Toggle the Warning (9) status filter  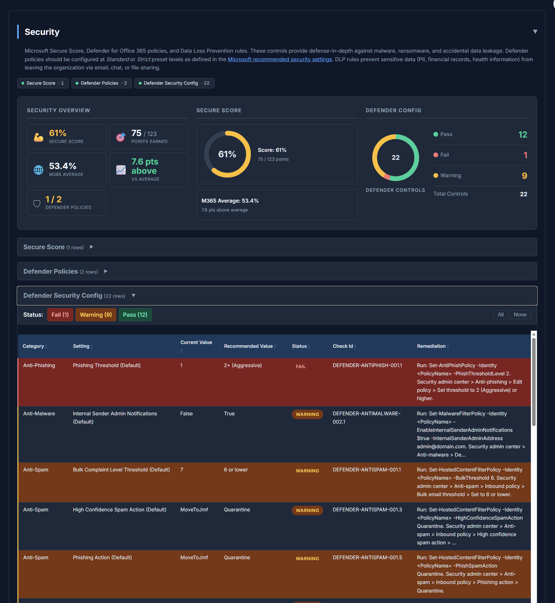[x=96, y=314]
